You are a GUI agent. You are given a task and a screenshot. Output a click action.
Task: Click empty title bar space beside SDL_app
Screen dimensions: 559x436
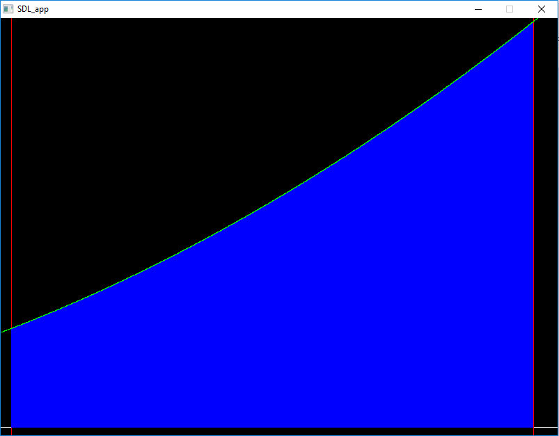[244, 9]
